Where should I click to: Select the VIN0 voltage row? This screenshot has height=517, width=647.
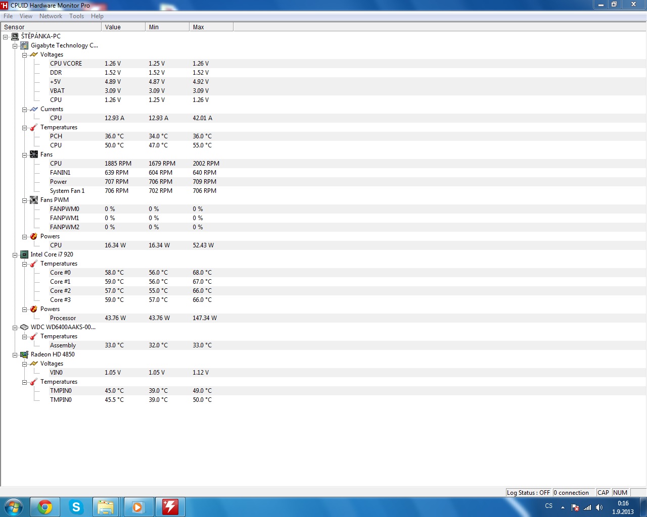tap(323, 373)
